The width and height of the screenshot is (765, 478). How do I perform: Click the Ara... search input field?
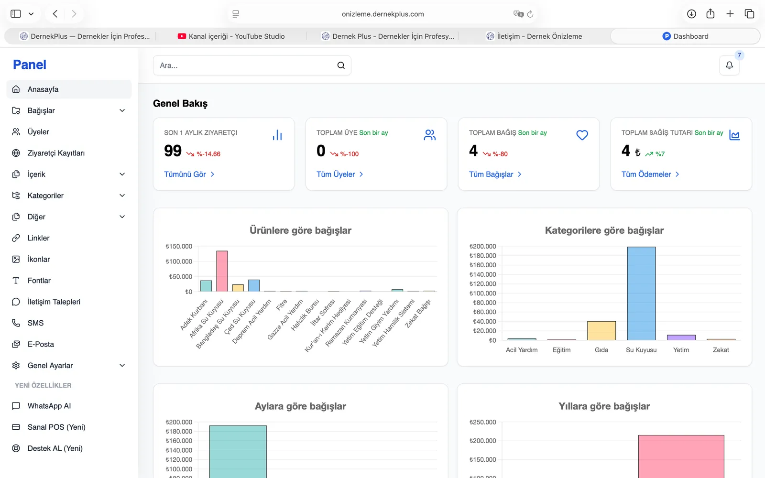252,65
